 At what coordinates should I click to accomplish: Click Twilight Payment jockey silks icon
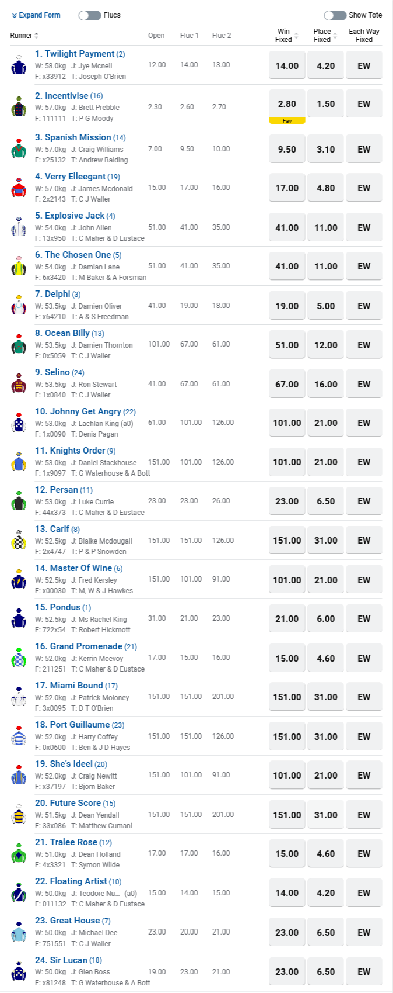(19, 65)
